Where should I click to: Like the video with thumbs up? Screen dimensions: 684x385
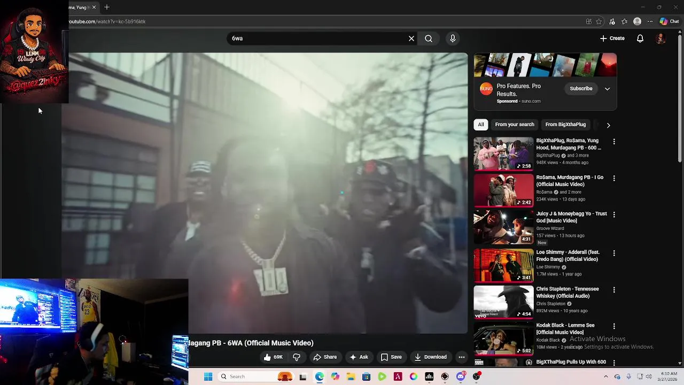click(x=273, y=357)
